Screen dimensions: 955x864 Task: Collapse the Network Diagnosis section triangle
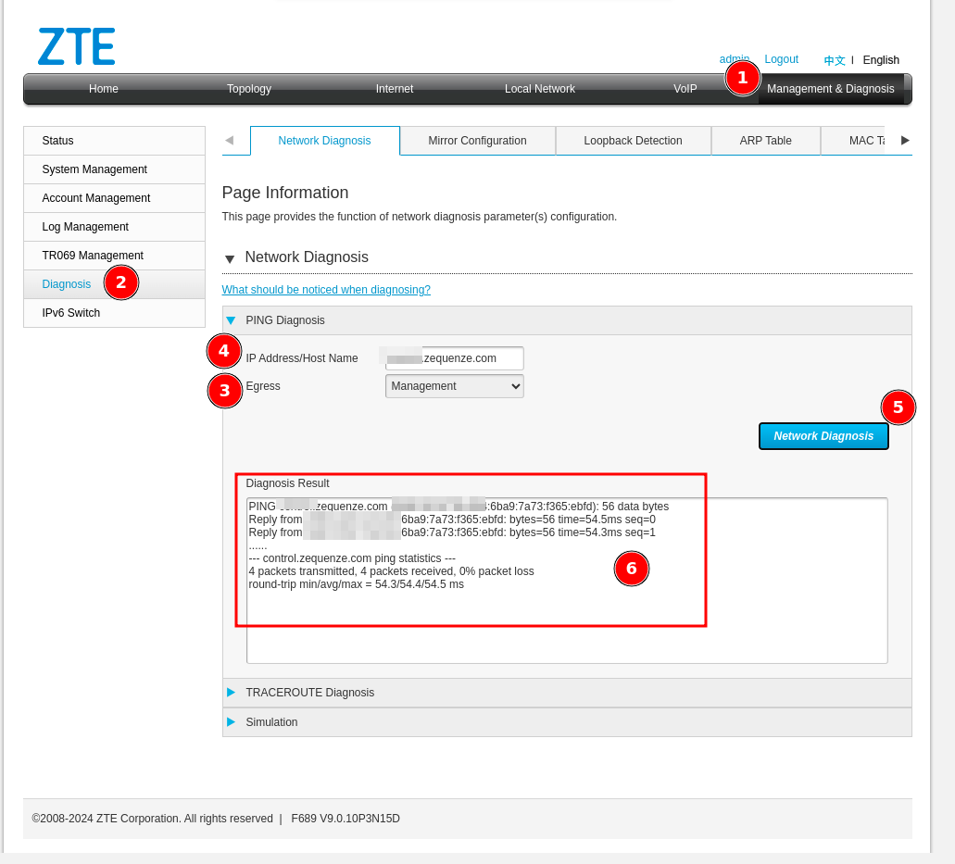click(x=230, y=258)
